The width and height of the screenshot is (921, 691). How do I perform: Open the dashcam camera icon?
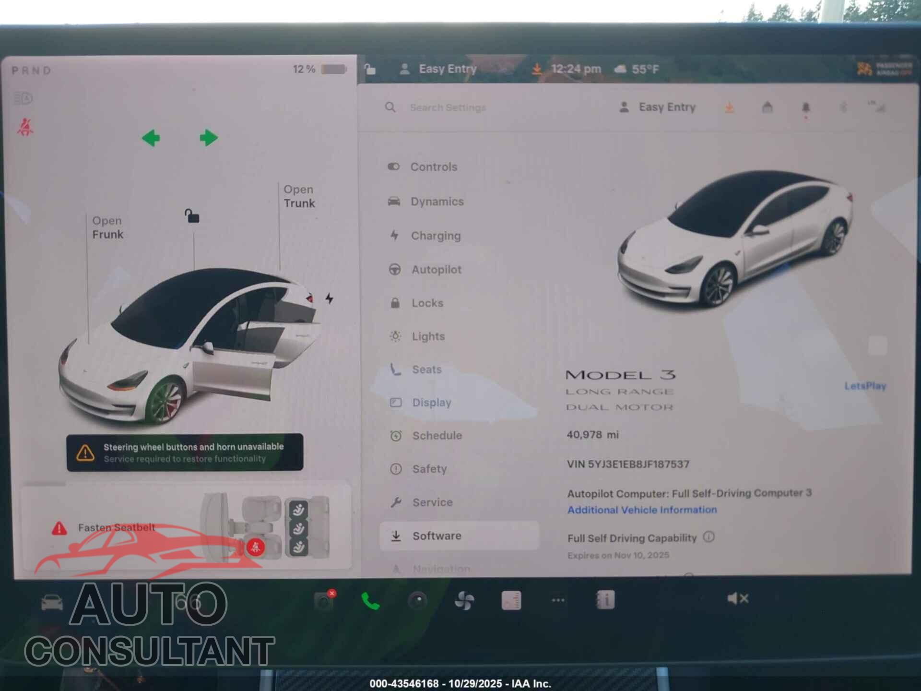coord(324,600)
